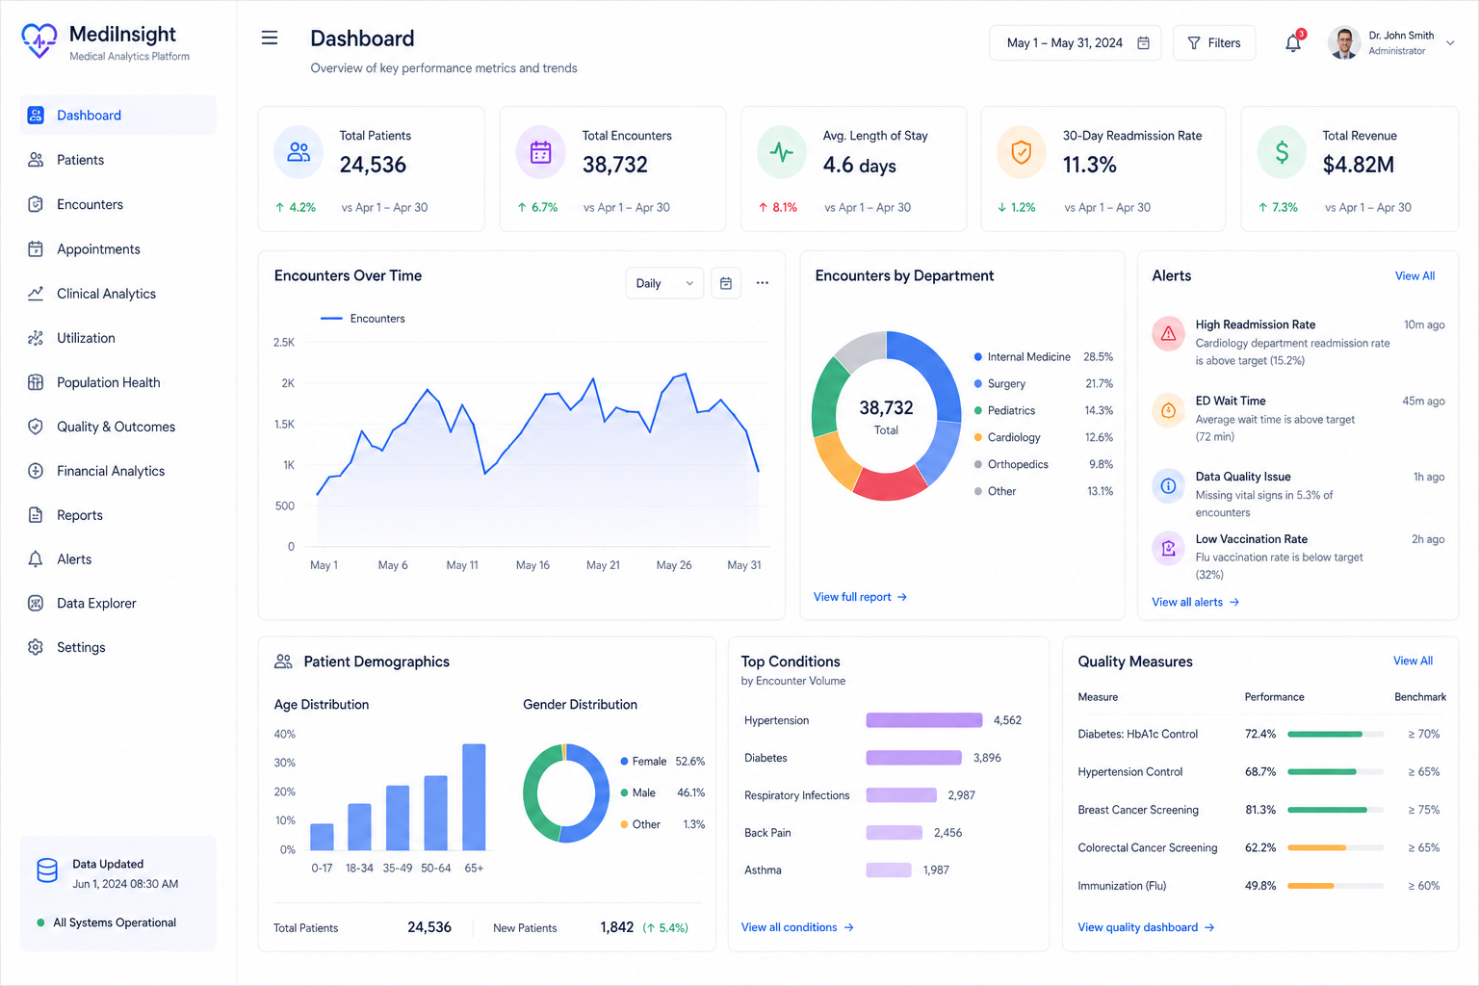Open the View all alerts link

(1195, 602)
